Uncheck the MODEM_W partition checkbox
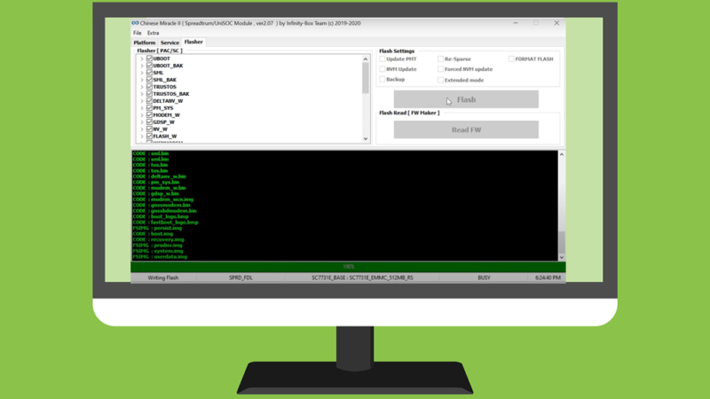This screenshot has width=710, height=399. tap(149, 115)
